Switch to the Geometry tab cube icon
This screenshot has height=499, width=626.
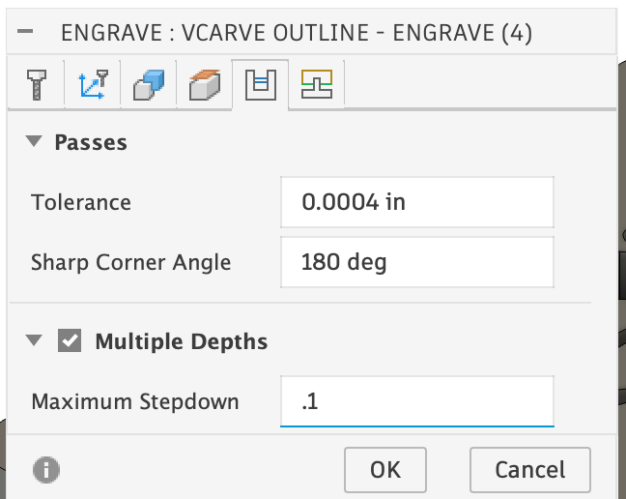[148, 86]
